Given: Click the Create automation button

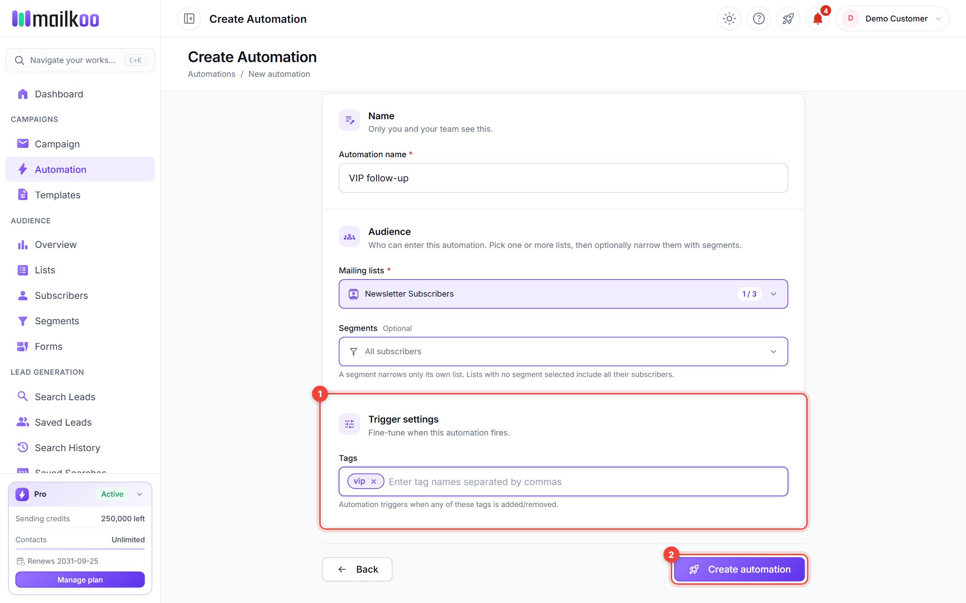Looking at the screenshot, I should 740,569.
